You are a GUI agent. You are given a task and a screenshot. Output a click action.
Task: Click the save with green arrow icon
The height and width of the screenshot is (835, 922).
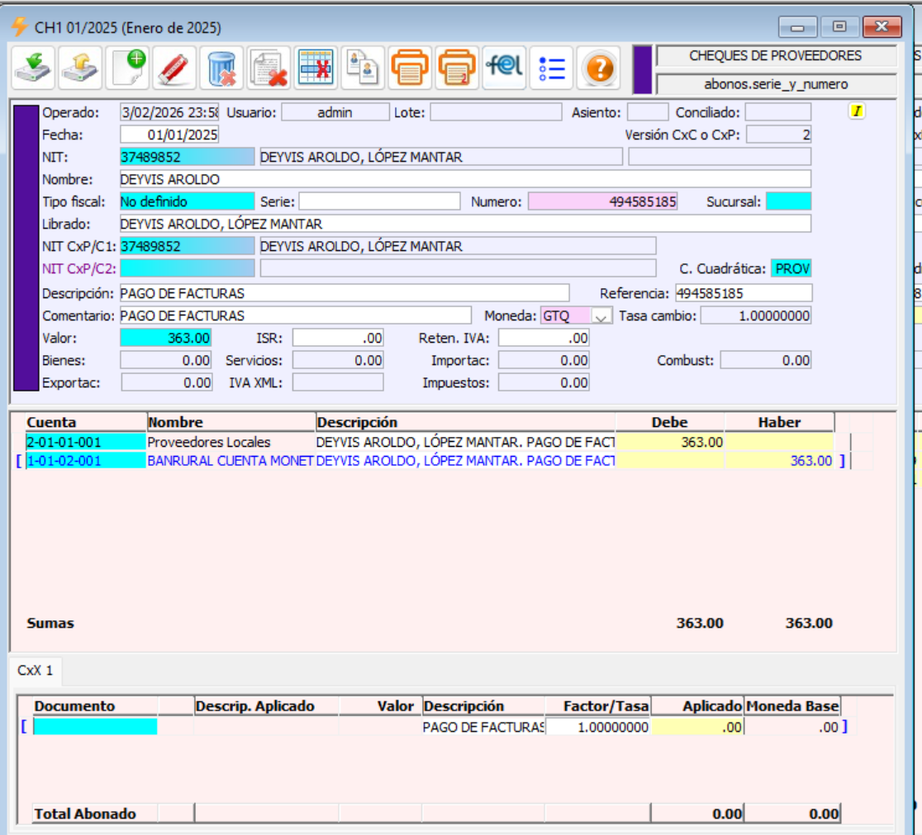click(x=34, y=68)
